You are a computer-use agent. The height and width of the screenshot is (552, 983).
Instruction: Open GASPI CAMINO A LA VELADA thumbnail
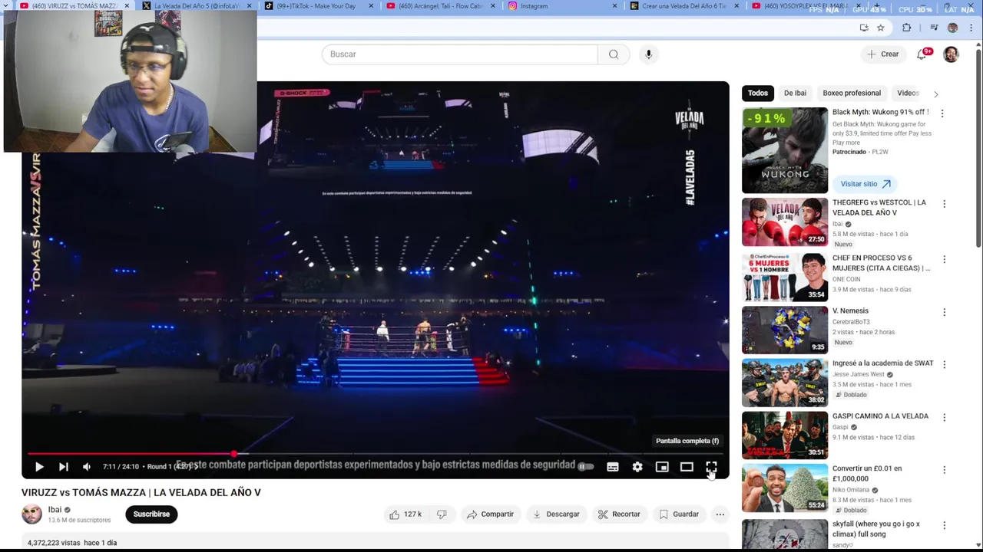[x=785, y=435]
